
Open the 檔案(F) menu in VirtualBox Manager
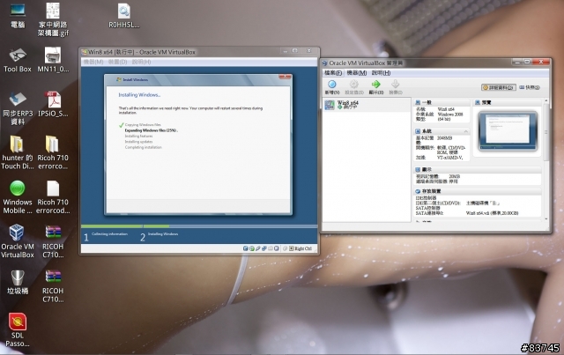pos(333,73)
